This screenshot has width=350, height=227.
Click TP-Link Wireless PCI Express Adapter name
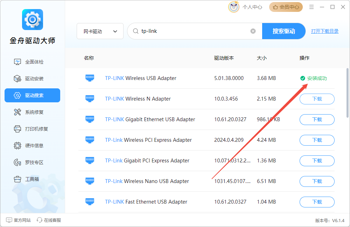pos(148,140)
